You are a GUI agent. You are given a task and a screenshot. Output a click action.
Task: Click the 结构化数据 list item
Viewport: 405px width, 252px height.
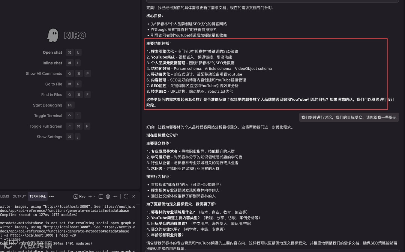209,69
